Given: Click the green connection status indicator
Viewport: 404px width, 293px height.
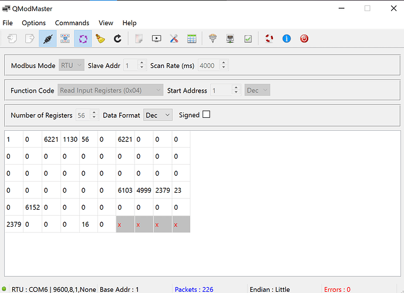Looking at the screenshot, I should coord(4,289).
